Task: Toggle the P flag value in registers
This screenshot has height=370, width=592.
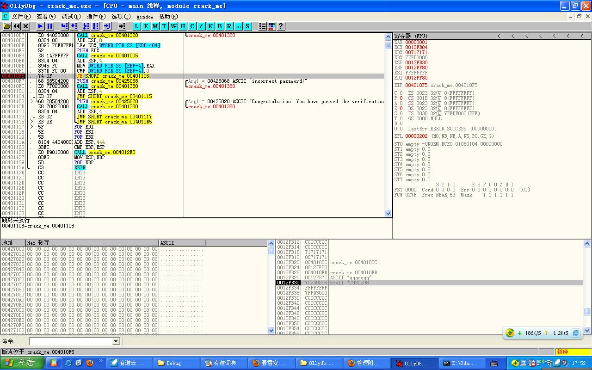Action: click(x=401, y=98)
